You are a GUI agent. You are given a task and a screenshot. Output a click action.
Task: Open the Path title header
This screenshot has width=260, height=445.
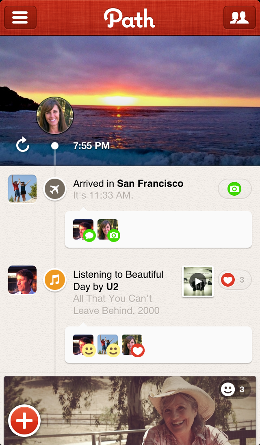click(x=130, y=17)
